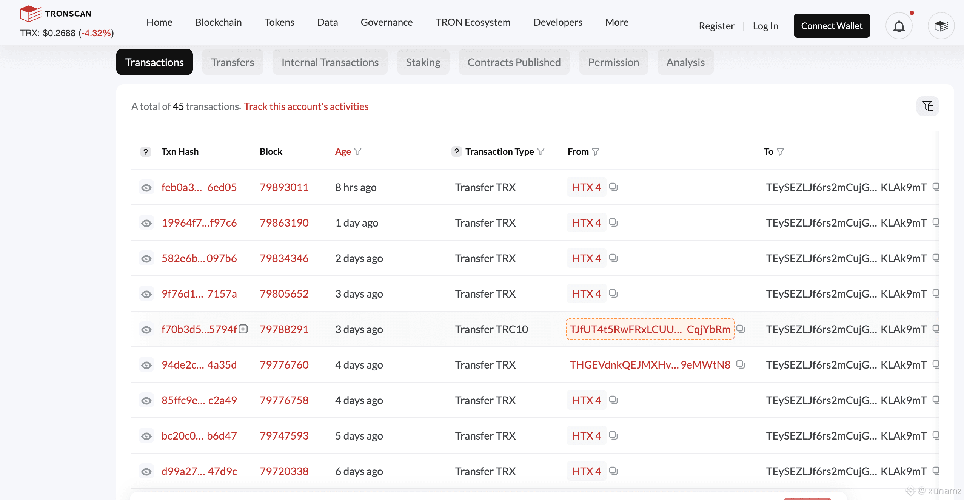Toggle eye icon for d99a27...47d9c transaction

click(x=146, y=472)
